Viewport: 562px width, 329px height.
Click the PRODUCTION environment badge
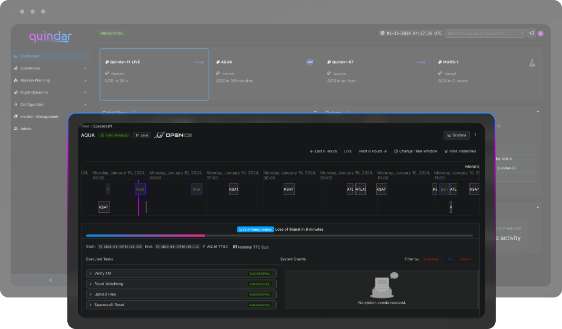pyautogui.click(x=112, y=33)
